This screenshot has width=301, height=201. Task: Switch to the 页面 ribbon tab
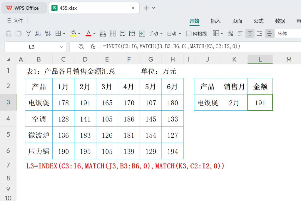coord(237,21)
